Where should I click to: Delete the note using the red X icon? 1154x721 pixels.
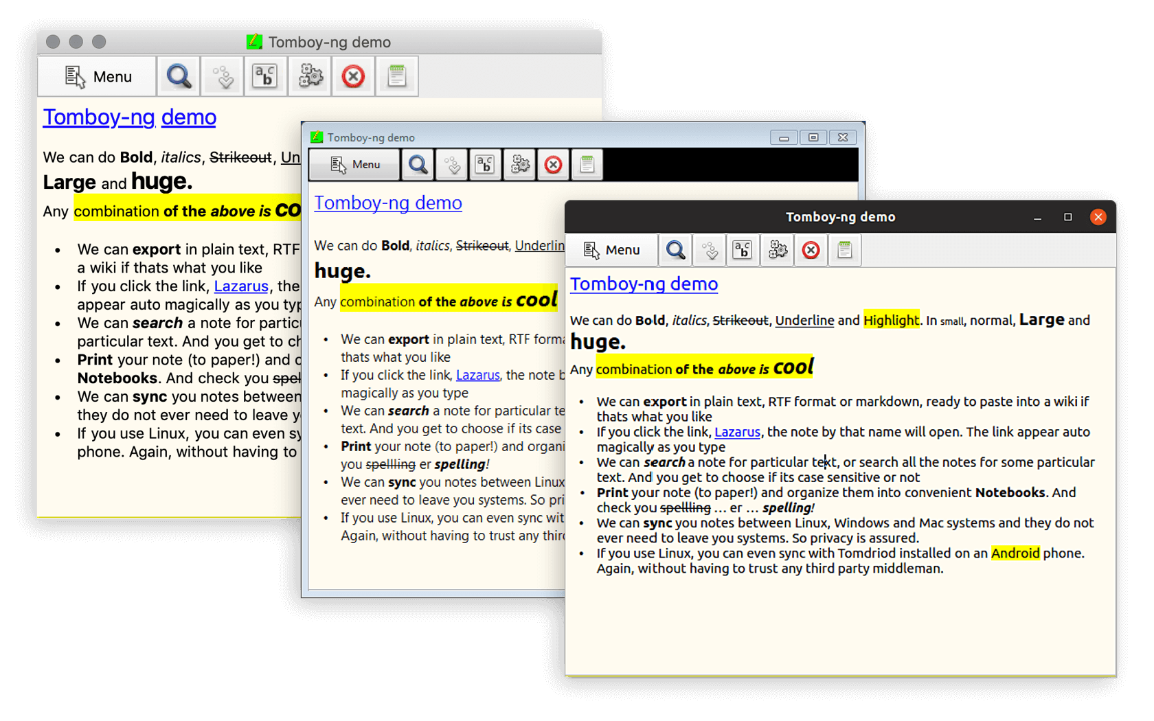click(811, 250)
